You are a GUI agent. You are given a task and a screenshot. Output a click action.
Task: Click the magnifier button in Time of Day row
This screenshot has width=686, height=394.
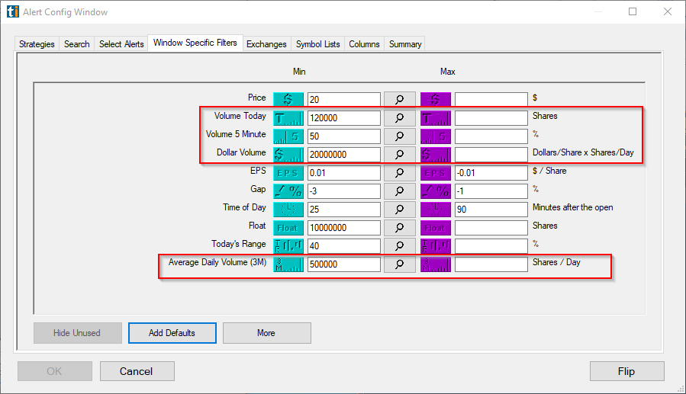pyautogui.click(x=399, y=210)
